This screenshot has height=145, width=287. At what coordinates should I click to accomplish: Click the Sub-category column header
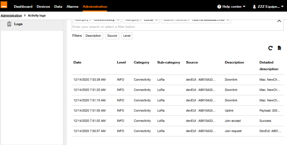pos(168,62)
